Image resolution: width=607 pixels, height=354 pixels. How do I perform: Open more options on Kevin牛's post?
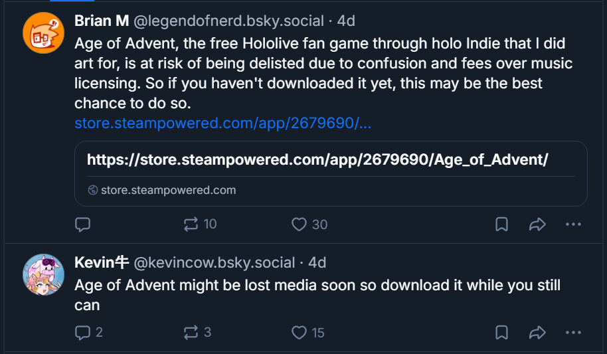[x=573, y=332]
